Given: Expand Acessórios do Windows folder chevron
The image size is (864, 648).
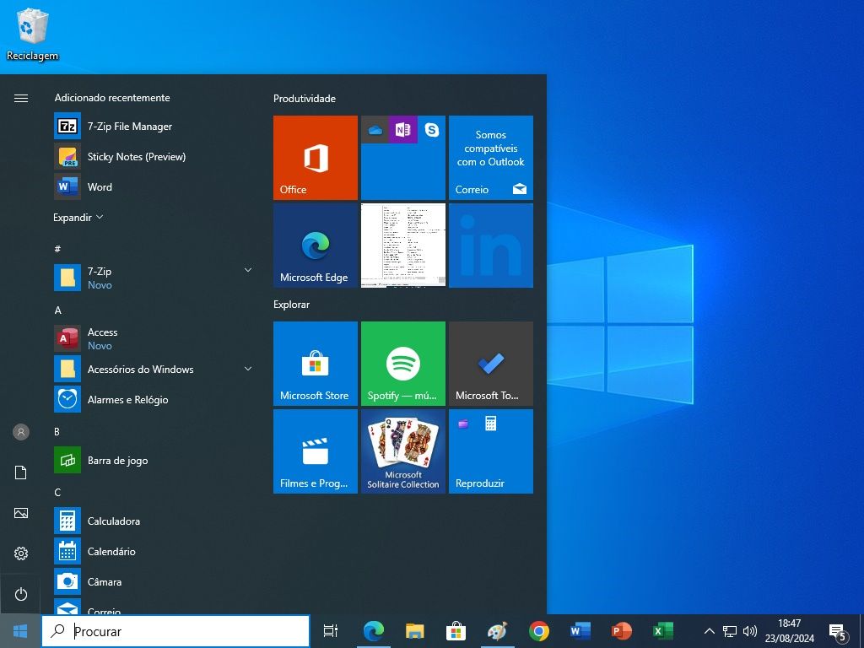Looking at the screenshot, I should tap(248, 369).
